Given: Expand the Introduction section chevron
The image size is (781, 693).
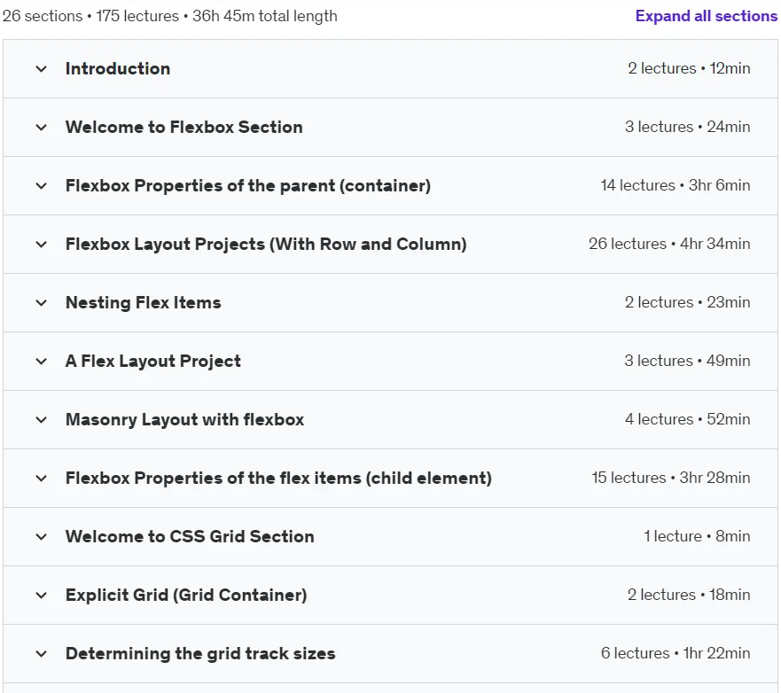Looking at the screenshot, I should tap(42, 69).
